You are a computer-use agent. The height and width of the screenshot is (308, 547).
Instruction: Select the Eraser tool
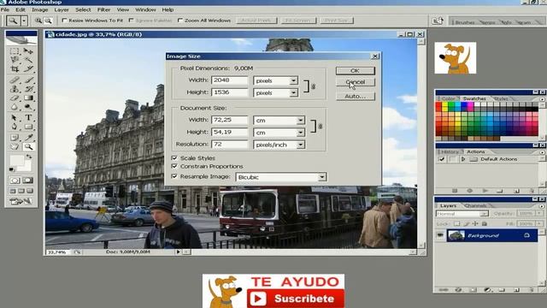[15, 98]
